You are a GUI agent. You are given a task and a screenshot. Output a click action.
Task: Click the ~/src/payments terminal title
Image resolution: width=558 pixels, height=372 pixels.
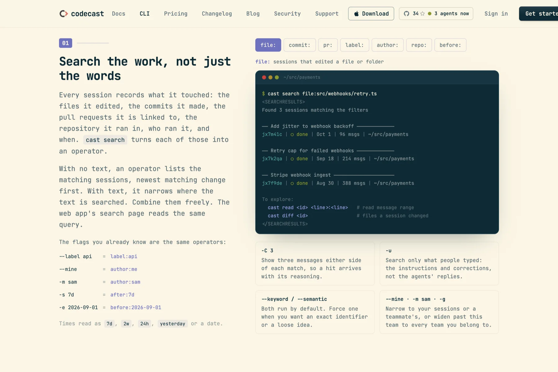(302, 77)
